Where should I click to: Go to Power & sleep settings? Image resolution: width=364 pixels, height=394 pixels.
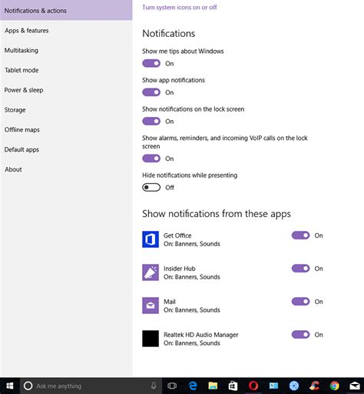[x=24, y=90]
